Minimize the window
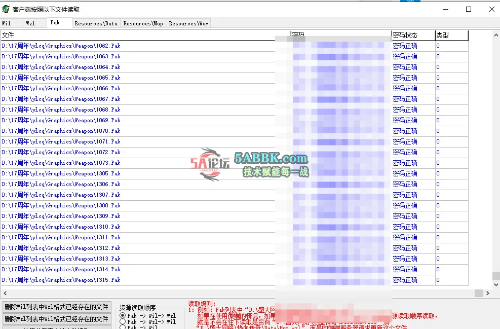The image size is (500, 329). (x=446, y=9)
